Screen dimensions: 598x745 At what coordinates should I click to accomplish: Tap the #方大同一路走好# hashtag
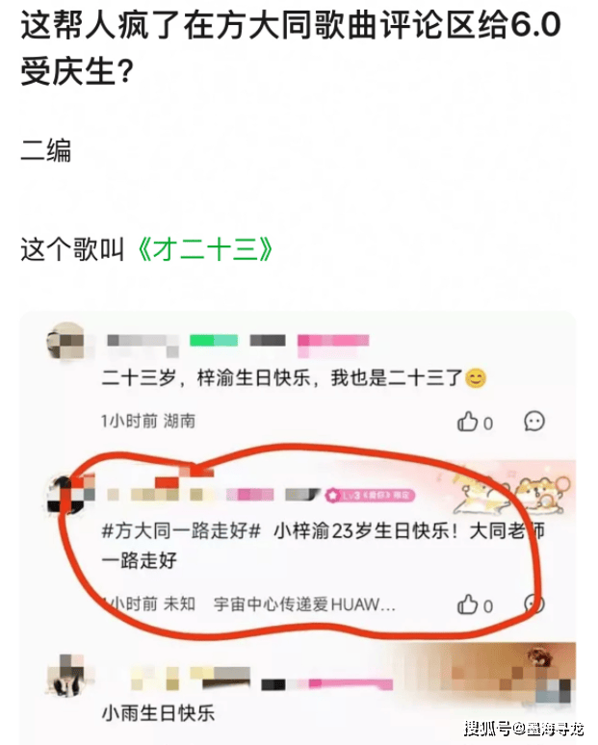pyautogui.click(x=181, y=530)
